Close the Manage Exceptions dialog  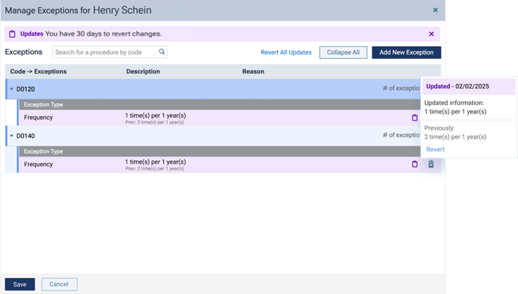(x=435, y=10)
